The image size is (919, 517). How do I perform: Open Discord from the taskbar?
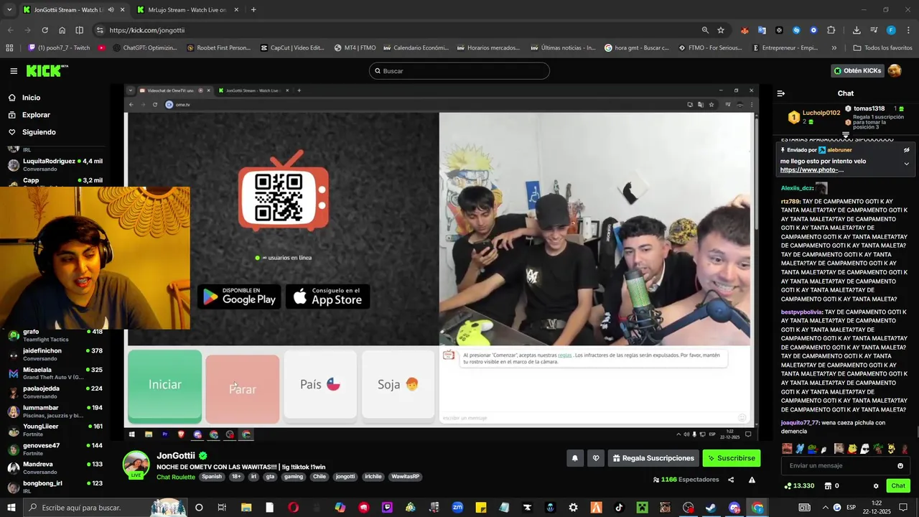(x=734, y=508)
